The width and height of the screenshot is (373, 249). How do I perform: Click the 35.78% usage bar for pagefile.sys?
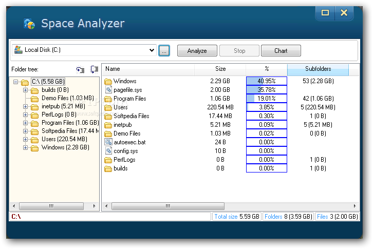click(x=267, y=90)
